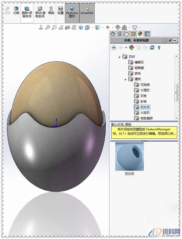Click the Back arrow in appearances pane

(114, 48)
